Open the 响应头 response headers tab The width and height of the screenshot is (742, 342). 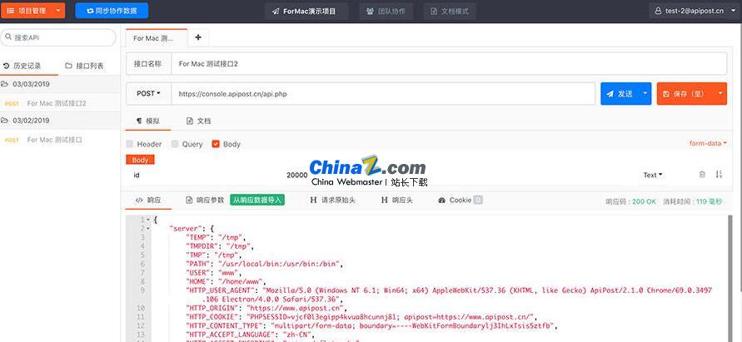click(x=396, y=201)
